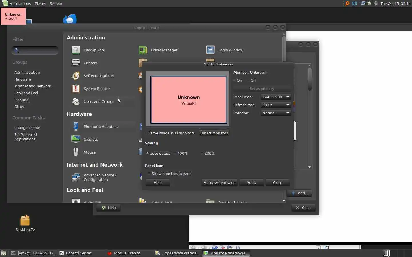Select the Desktop.7z archive icon
Screen dimensions: 412x257
[25, 220]
